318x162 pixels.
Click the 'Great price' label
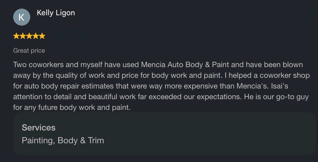(29, 51)
